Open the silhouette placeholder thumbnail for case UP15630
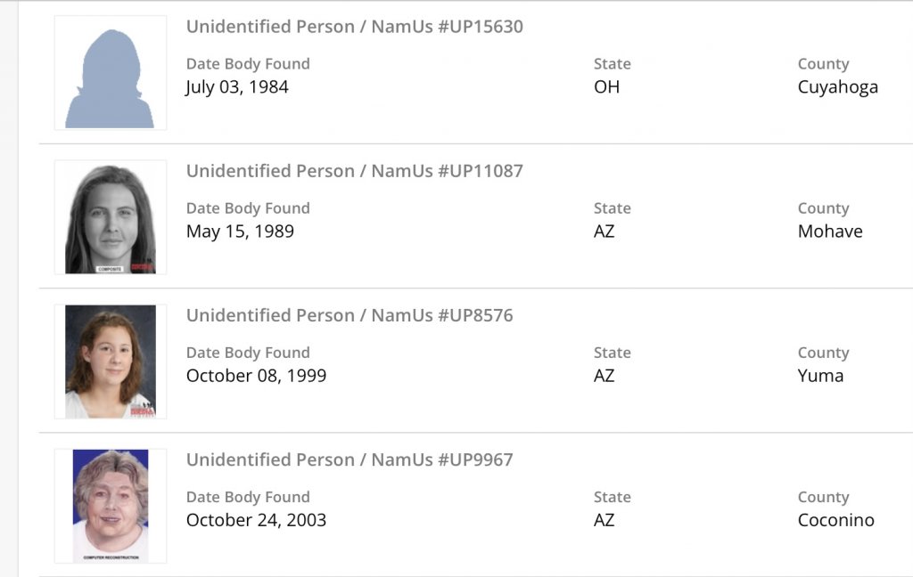 (x=110, y=73)
